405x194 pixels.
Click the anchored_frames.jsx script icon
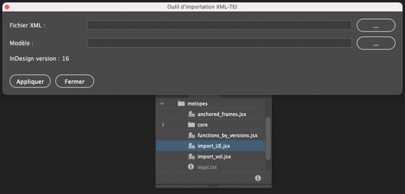click(x=191, y=114)
